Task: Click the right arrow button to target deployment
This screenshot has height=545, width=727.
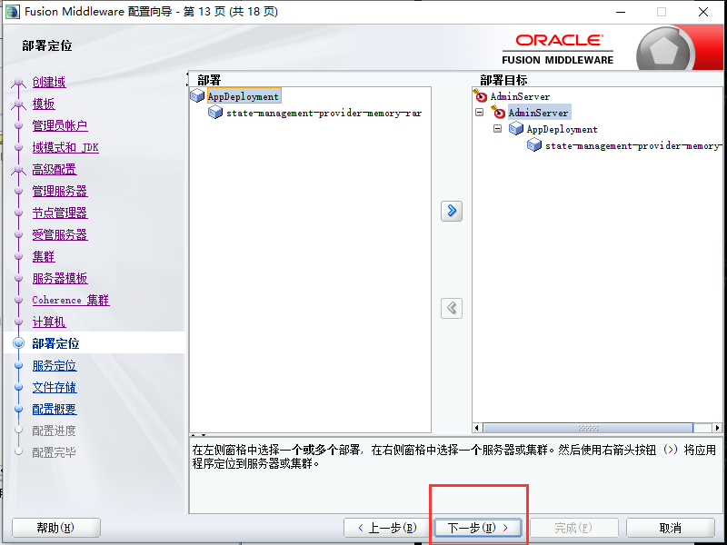Action: pos(451,211)
